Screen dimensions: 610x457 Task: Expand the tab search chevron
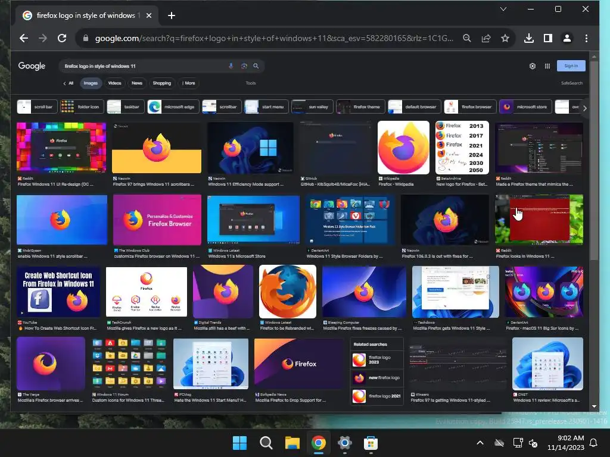(503, 8)
